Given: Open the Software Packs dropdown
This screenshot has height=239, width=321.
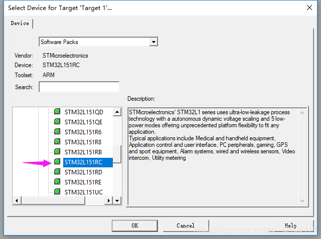Looking at the screenshot, I should (153, 42).
